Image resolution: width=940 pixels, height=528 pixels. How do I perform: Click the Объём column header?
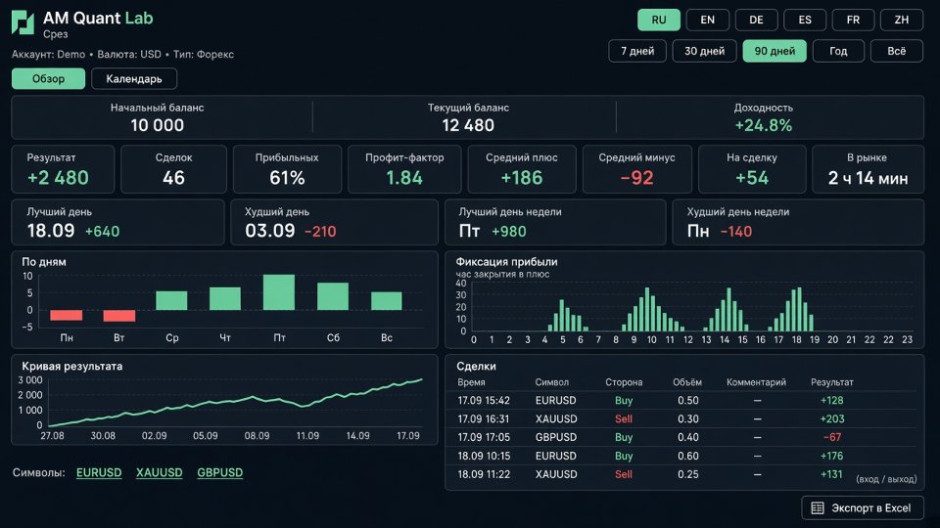(x=687, y=382)
